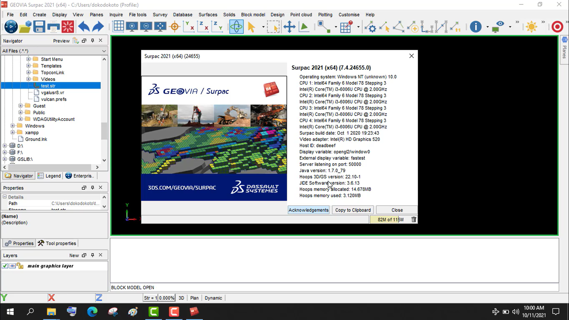
Task: Click the Copy to Clipboard button
Action: pyautogui.click(x=353, y=210)
